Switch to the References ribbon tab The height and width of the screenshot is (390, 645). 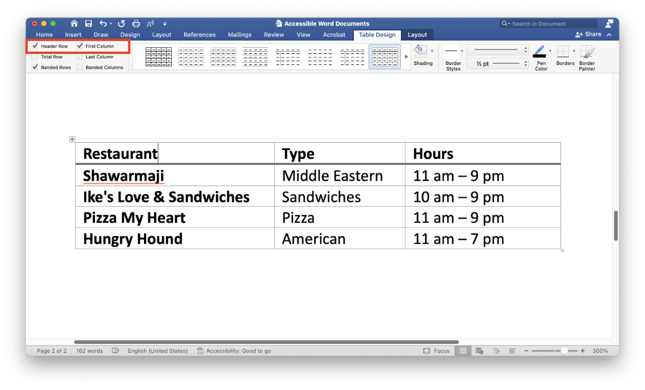tap(199, 34)
